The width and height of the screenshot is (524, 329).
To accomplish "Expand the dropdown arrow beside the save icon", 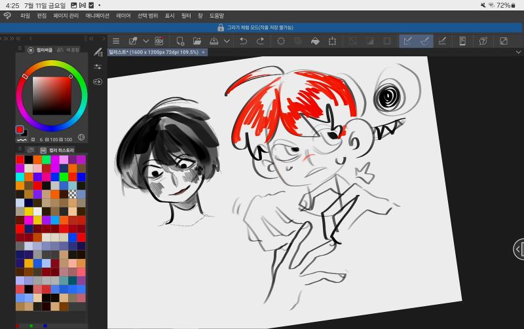I will (227, 41).
